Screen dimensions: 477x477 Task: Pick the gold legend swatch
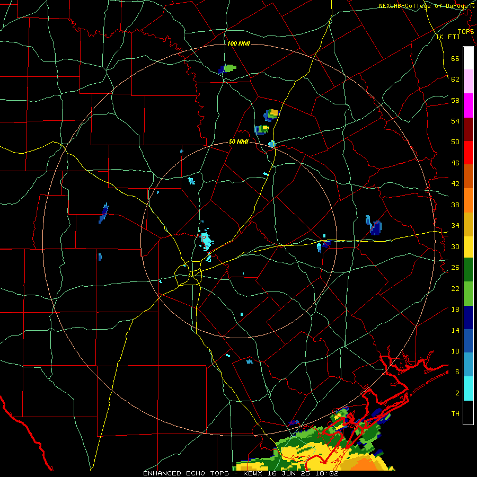coord(468,224)
